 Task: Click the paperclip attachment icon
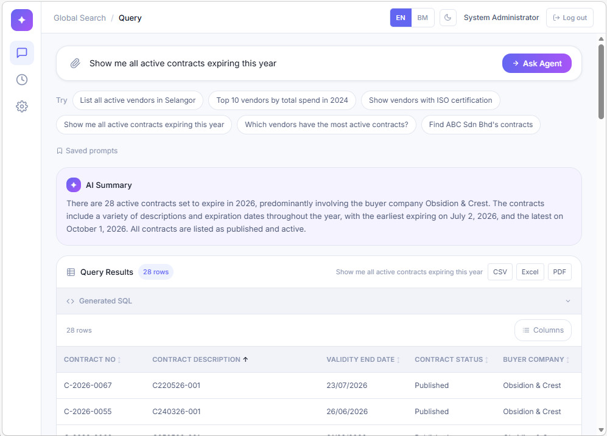point(75,63)
